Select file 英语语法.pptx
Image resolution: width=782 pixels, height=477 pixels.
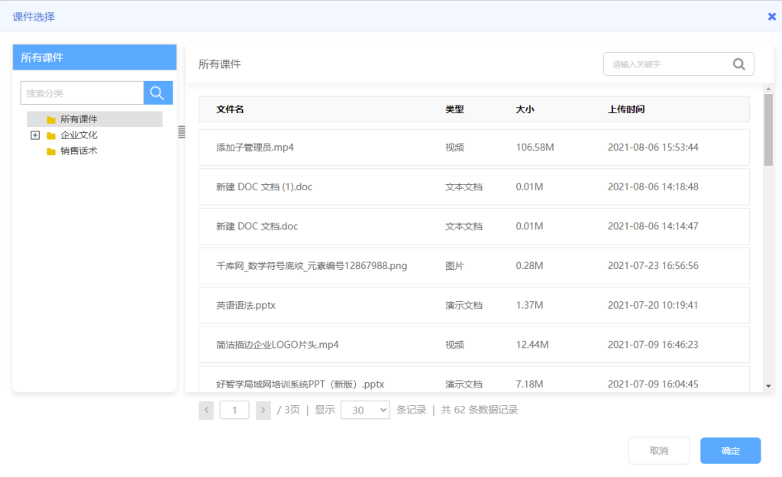pos(246,305)
